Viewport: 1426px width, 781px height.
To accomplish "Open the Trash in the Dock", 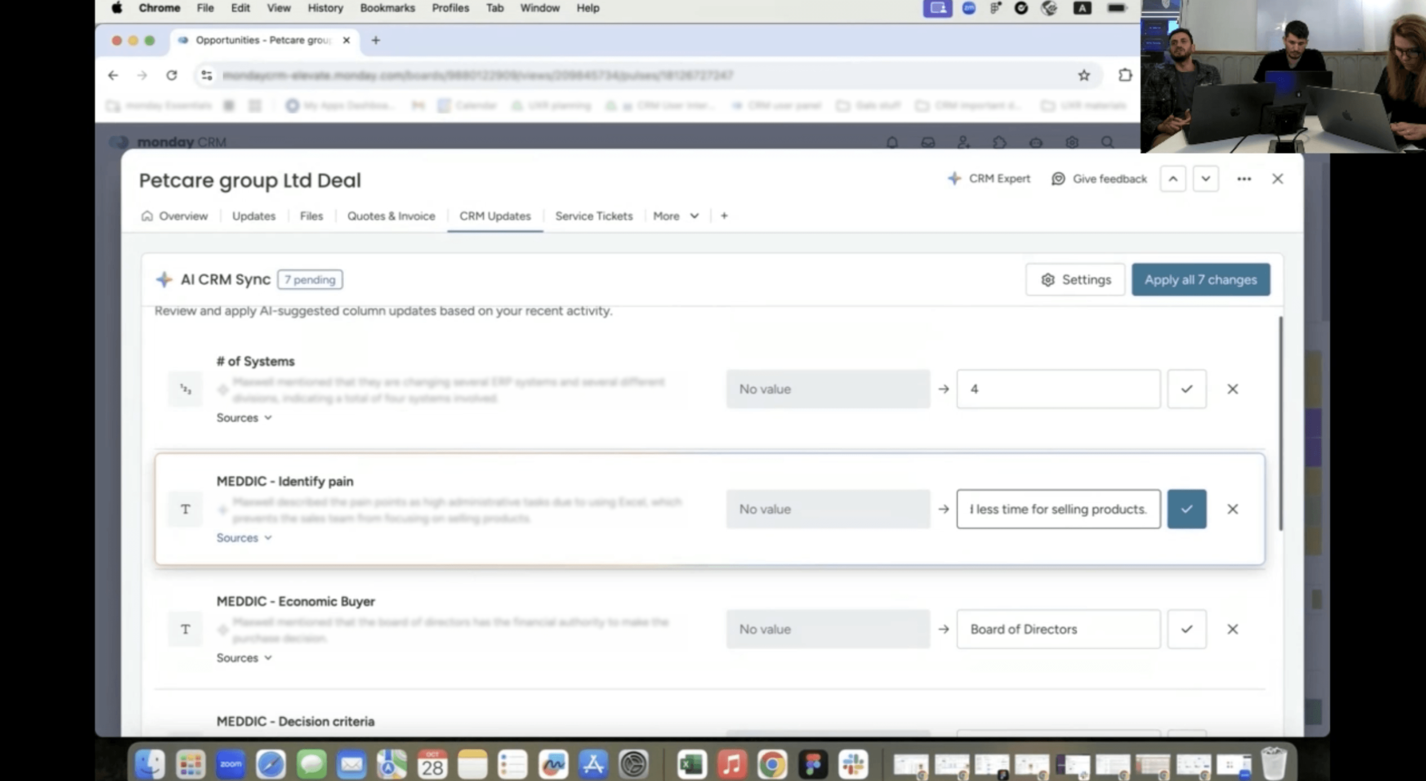I will pos(1273,764).
